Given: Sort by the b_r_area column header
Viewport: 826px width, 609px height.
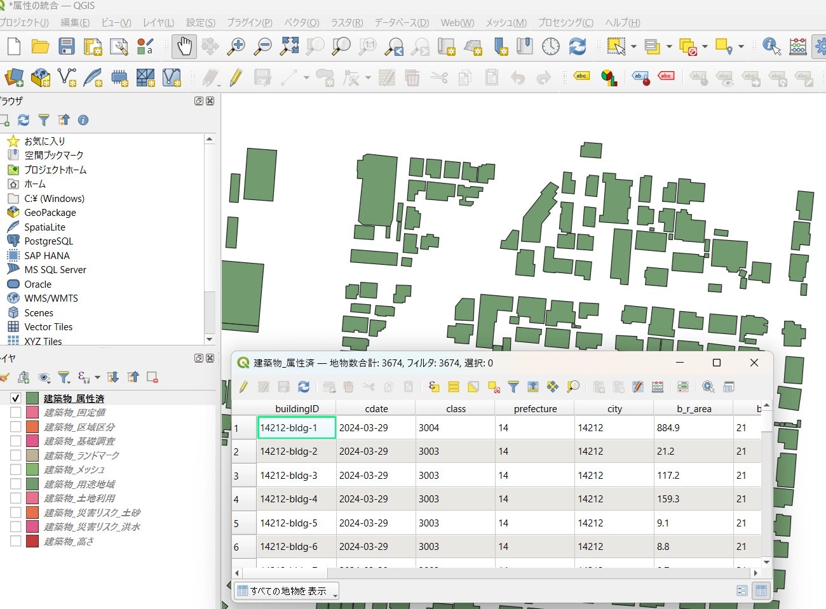Looking at the screenshot, I should [693, 408].
